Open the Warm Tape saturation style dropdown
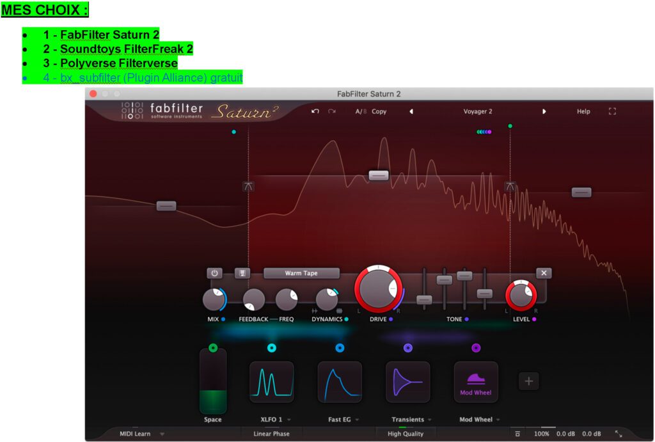The width and height of the screenshot is (655, 442). [x=301, y=273]
